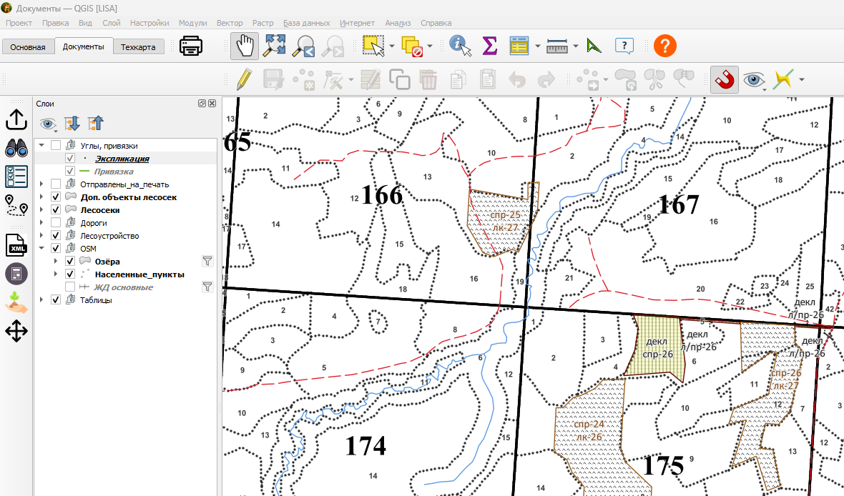Open the XML export sidebar icon
Image resolution: width=844 pixels, height=496 pixels.
(x=16, y=245)
